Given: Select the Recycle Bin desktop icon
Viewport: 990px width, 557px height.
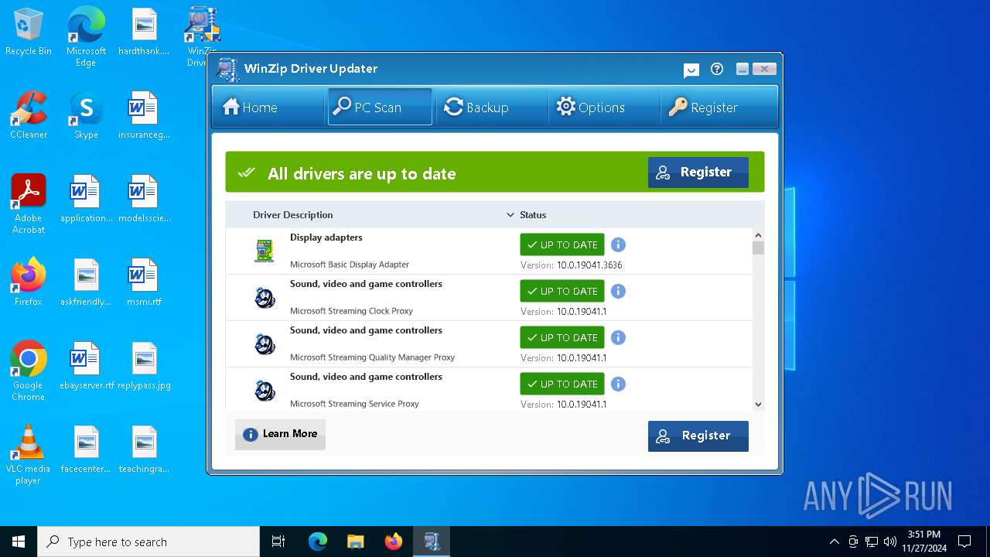Looking at the screenshot, I should (x=29, y=32).
